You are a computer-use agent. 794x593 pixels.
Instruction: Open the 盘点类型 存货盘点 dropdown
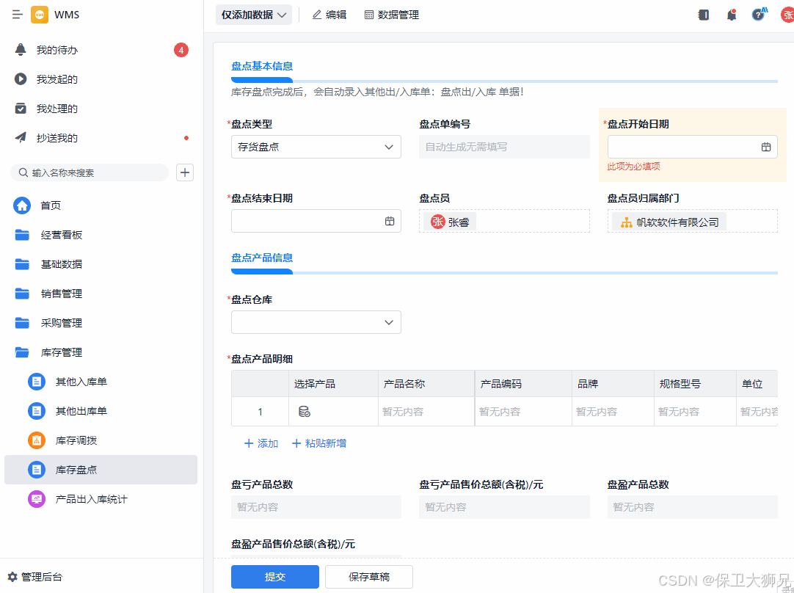pyautogui.click(x=316, y=147)
